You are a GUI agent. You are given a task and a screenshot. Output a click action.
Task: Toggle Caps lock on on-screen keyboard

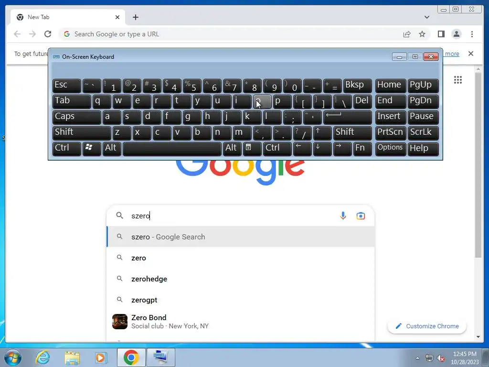coord(77,117)
